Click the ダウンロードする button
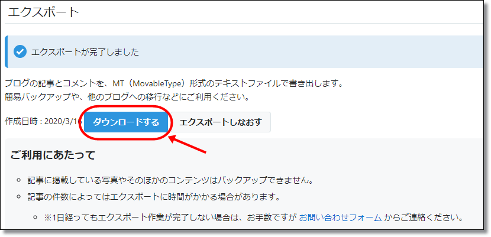 click(126, 122)
